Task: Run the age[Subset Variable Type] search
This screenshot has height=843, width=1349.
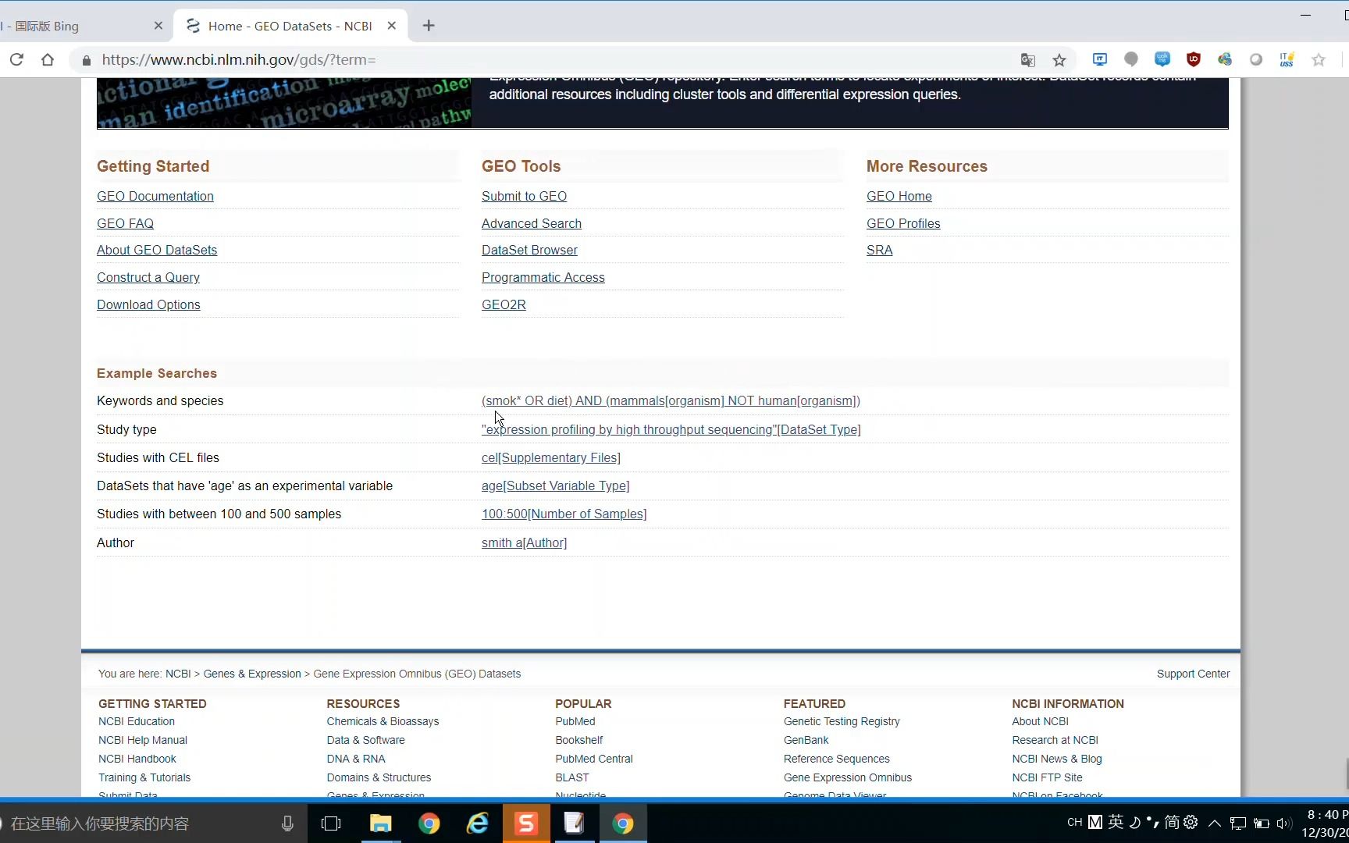Action: coord(556,486)
